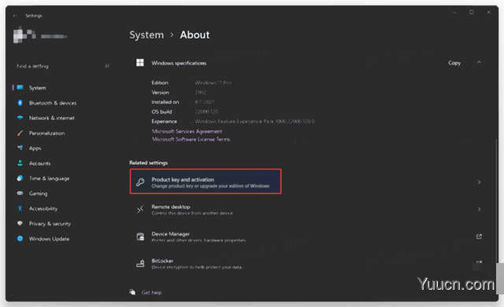The image size is (504, 307).
Task: Open chevron for Remote desktop
Action: [479, 210]
